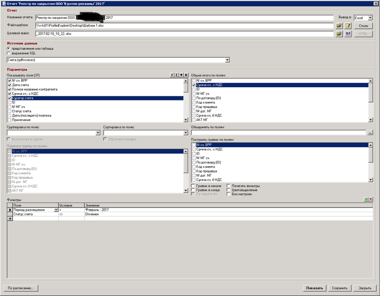380x296 pixels.
Task: Uncheck the 'Куратор счета' field checkbox
Action: pos(9,98)
